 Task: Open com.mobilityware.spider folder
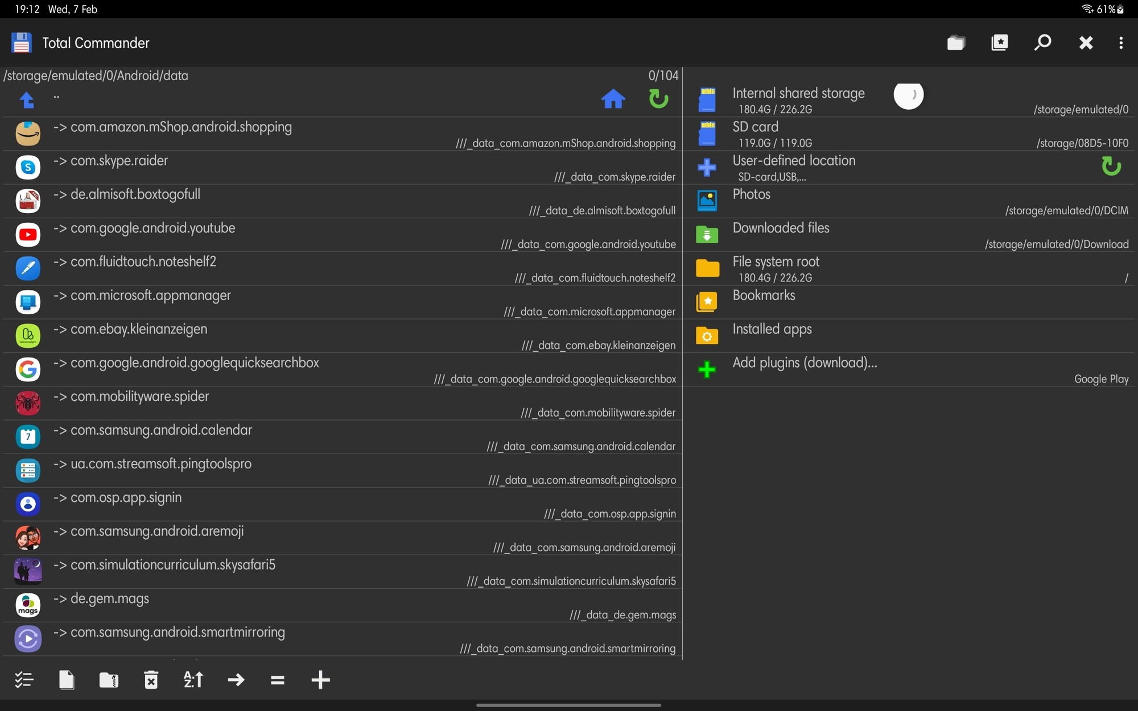(343, 404)
